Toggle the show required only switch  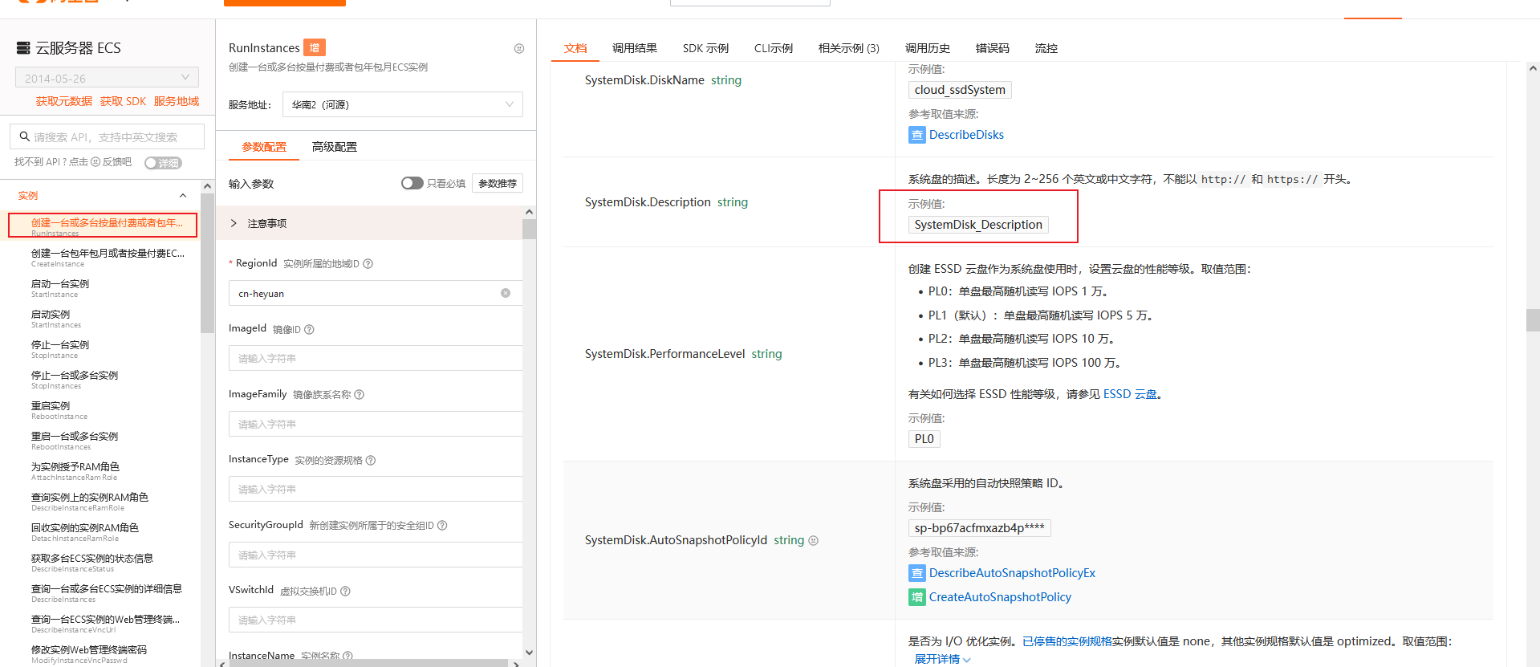click(x=412, y=183)
